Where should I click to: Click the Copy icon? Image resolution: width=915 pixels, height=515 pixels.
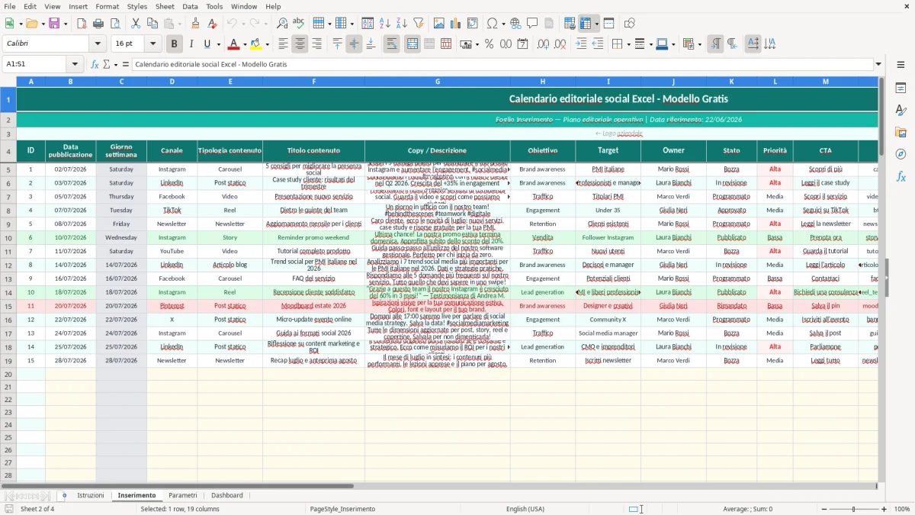152,24
